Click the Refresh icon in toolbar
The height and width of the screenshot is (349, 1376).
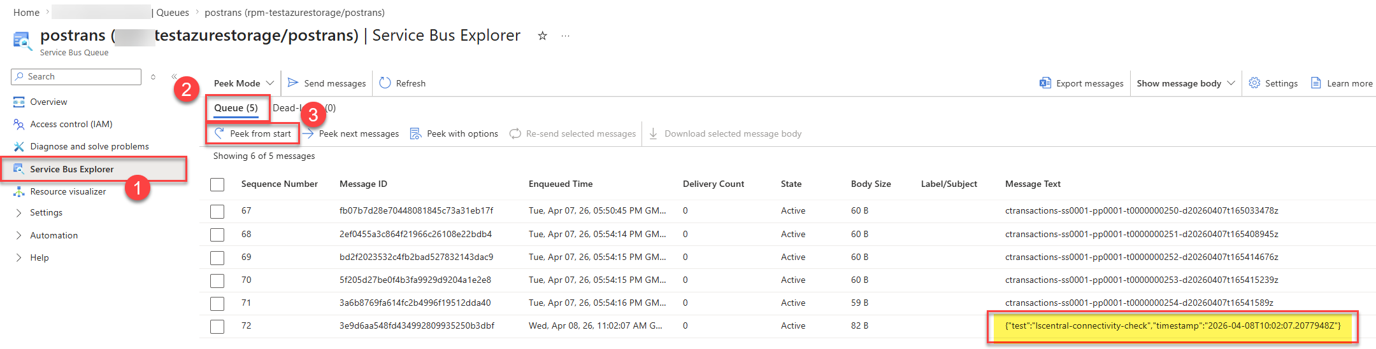tap(385, 83)
